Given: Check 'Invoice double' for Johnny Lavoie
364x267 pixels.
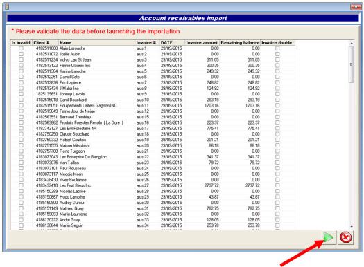Looking at the screenshot, I should click(277, 94).
